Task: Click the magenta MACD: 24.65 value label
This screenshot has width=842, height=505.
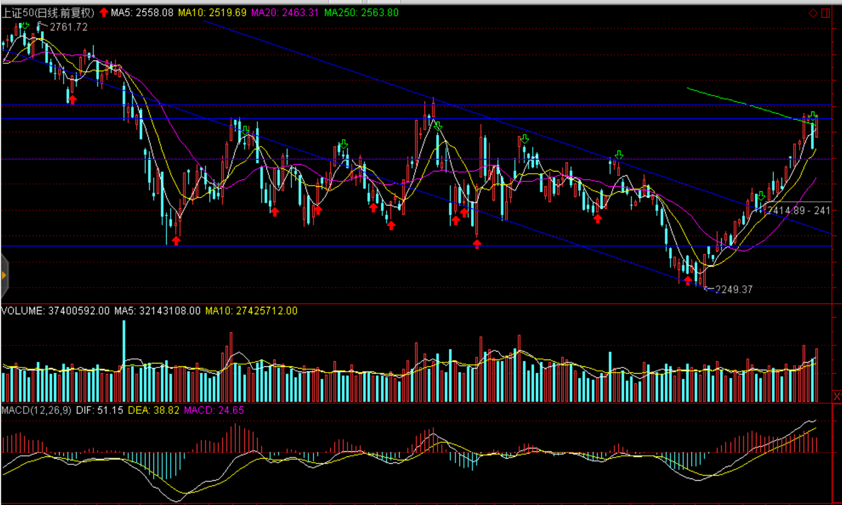Action: coord(214,410)
